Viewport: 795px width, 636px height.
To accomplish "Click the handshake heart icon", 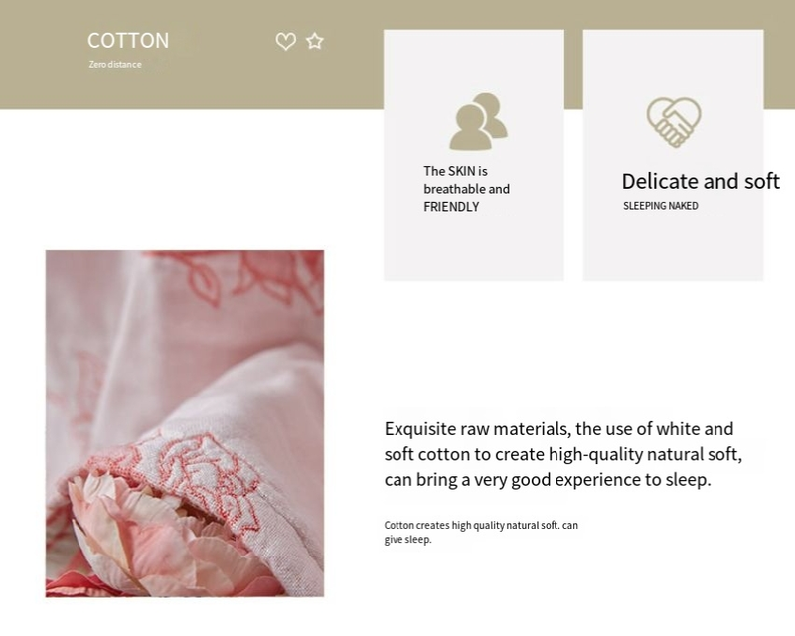I will coord(674,122).
